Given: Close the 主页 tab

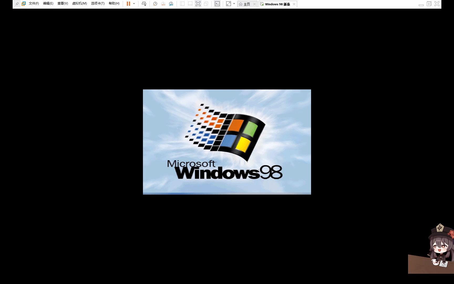Looking at the screenshot, I should (x=254, y=4).
